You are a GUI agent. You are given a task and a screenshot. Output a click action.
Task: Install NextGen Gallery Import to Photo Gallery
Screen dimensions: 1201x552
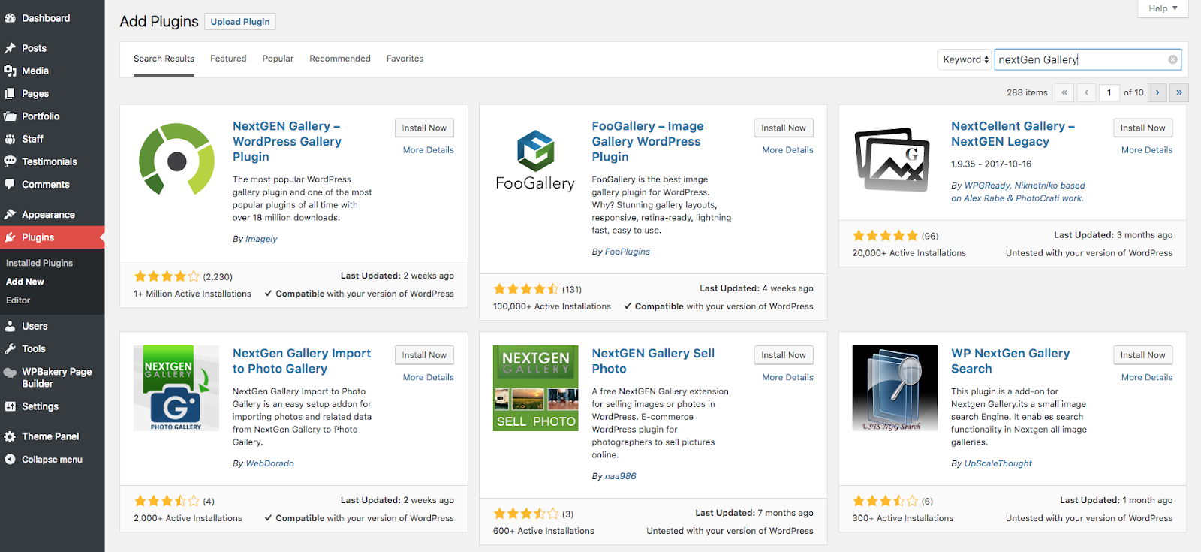[x=424, y=355]
